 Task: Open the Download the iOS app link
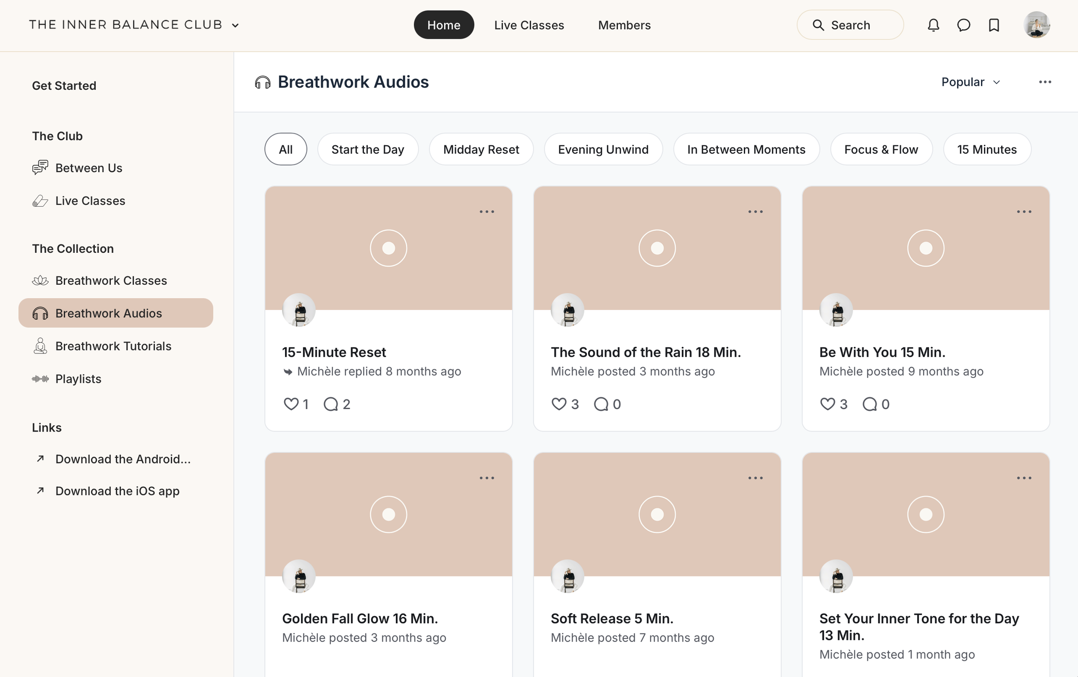116,491
